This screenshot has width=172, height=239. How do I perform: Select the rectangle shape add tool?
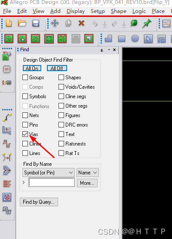(x=122, y=39)
